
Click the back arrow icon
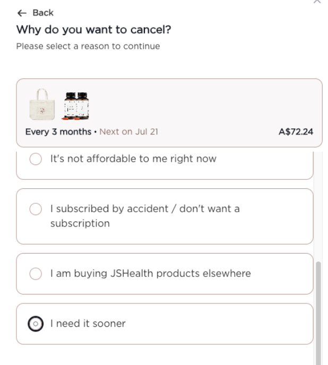[21, 13]
